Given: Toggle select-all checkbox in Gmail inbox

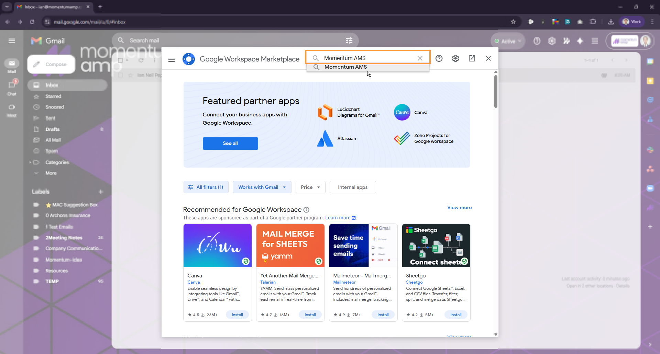Looking at the screenshot, I should point(120,60).
